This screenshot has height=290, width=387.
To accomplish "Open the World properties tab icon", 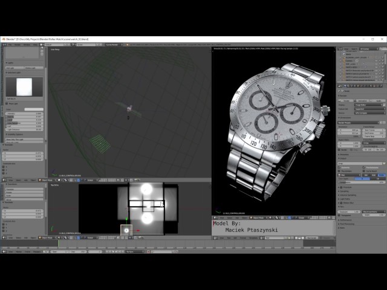I will click(355, 86).
